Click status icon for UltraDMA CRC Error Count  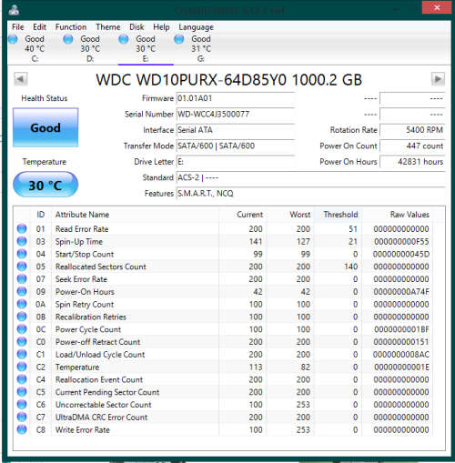(22, 417)
